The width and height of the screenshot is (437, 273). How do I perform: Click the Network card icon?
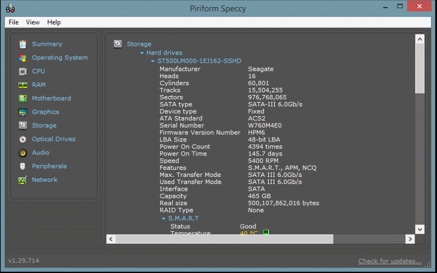pyautogui.click(x=22, y=180)
